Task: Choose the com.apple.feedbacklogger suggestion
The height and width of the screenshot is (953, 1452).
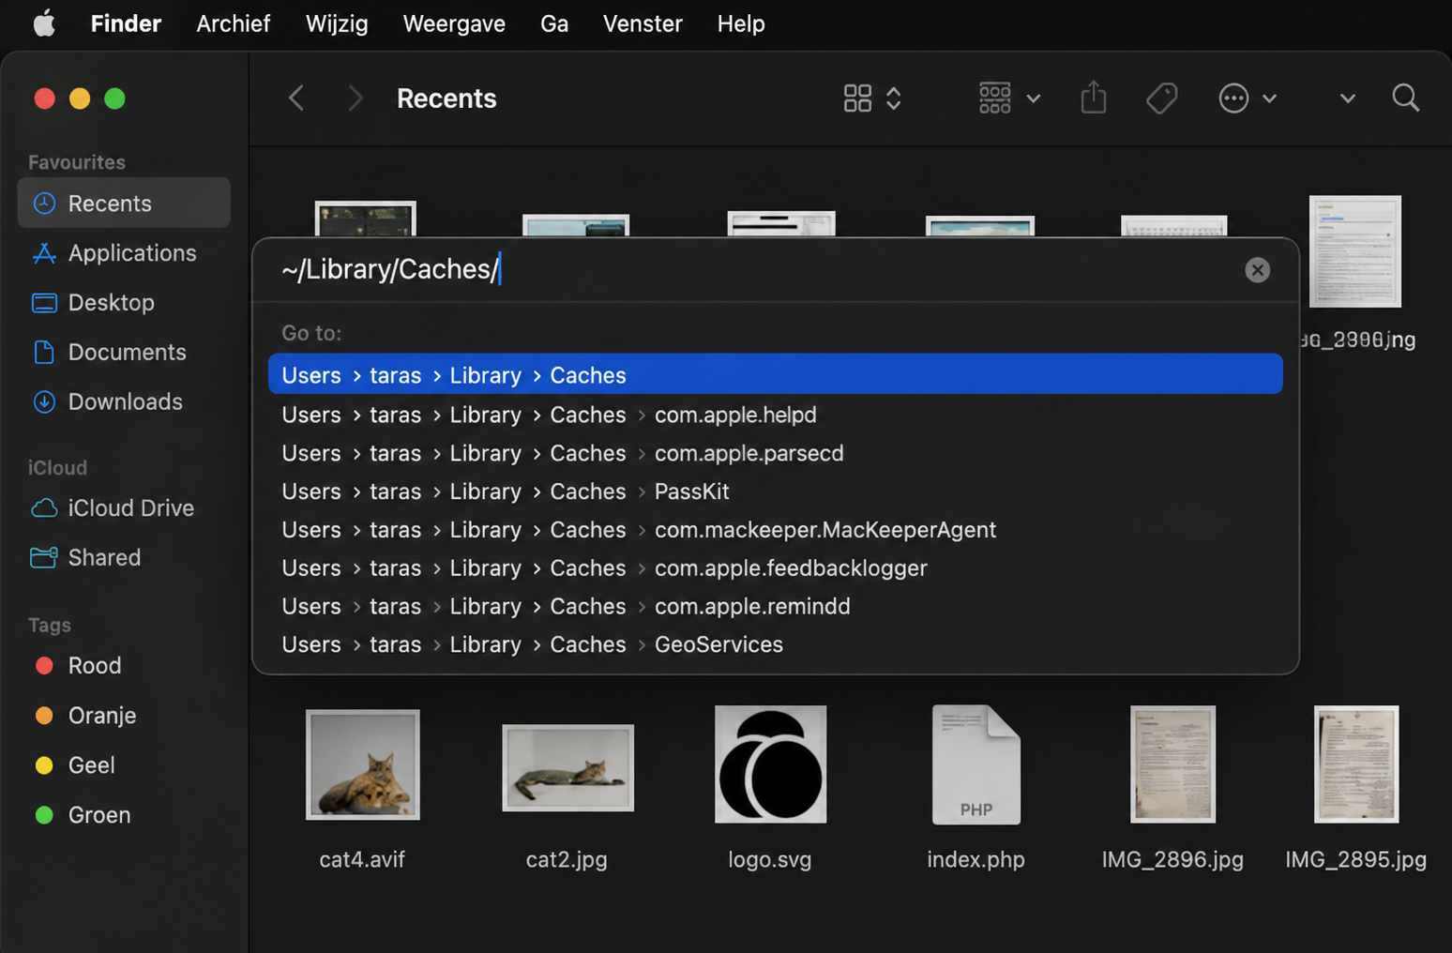Action: click(x=775, y=567)
